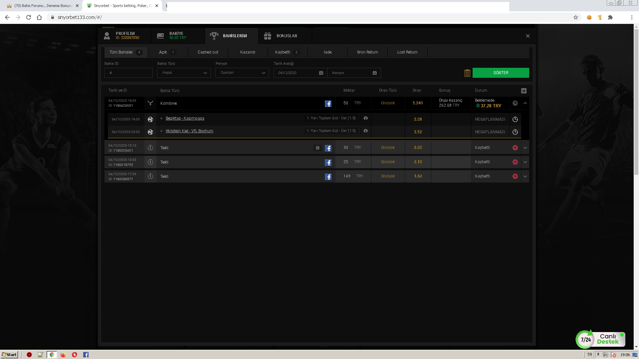Viewport: 639px width, 359px height.
Task: Click 37.28 TRY cashout offer
Action: [489, 106]
